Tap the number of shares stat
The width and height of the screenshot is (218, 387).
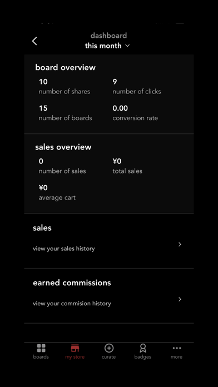pyautogui.click(x=64, y=86)
